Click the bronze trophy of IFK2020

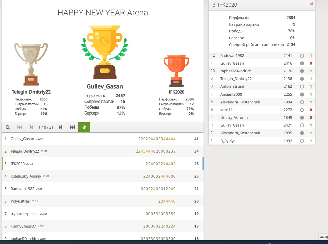pyautogui.click(x=176, y=70)
